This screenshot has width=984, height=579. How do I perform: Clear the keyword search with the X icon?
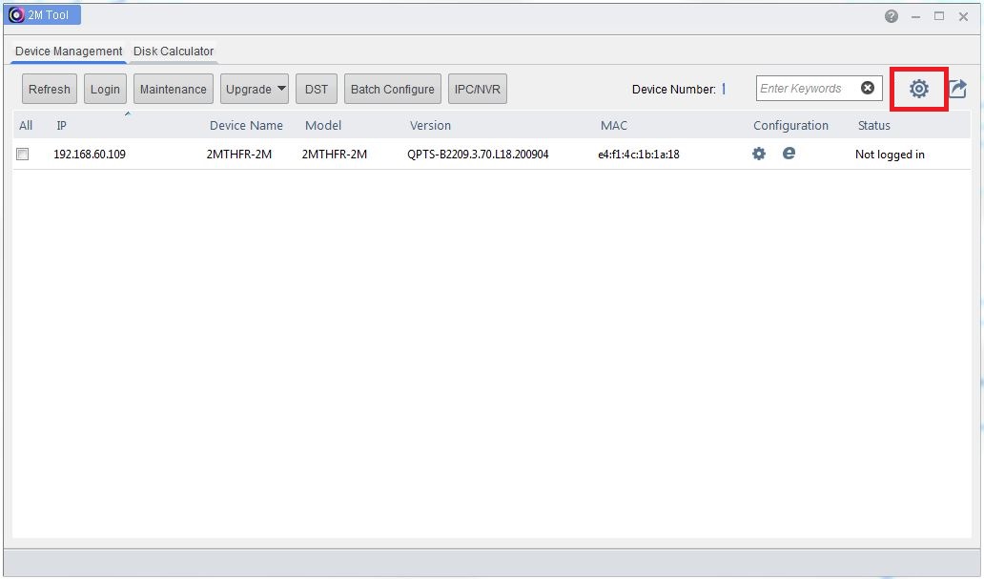(x=868, y=88)
